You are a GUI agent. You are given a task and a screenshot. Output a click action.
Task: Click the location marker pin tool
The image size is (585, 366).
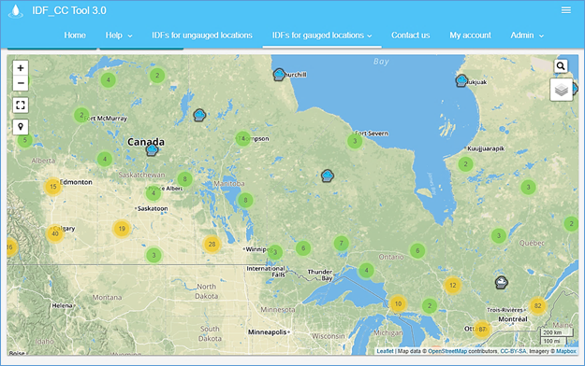(x=21, y=127)
